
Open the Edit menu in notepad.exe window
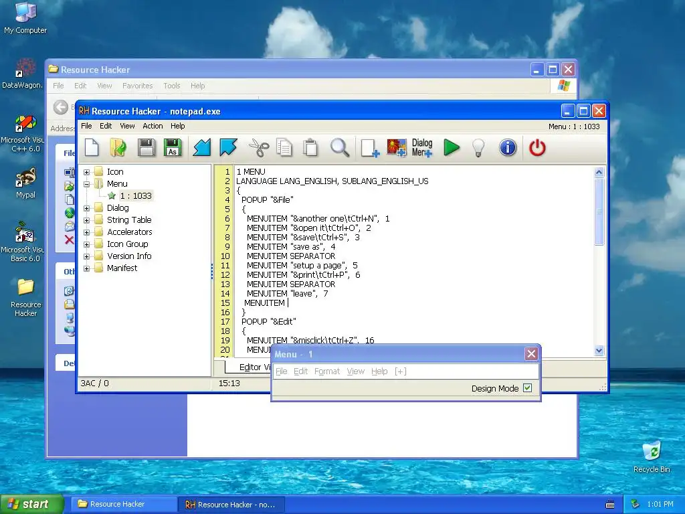pyautogui.click(x=106, y=126)
